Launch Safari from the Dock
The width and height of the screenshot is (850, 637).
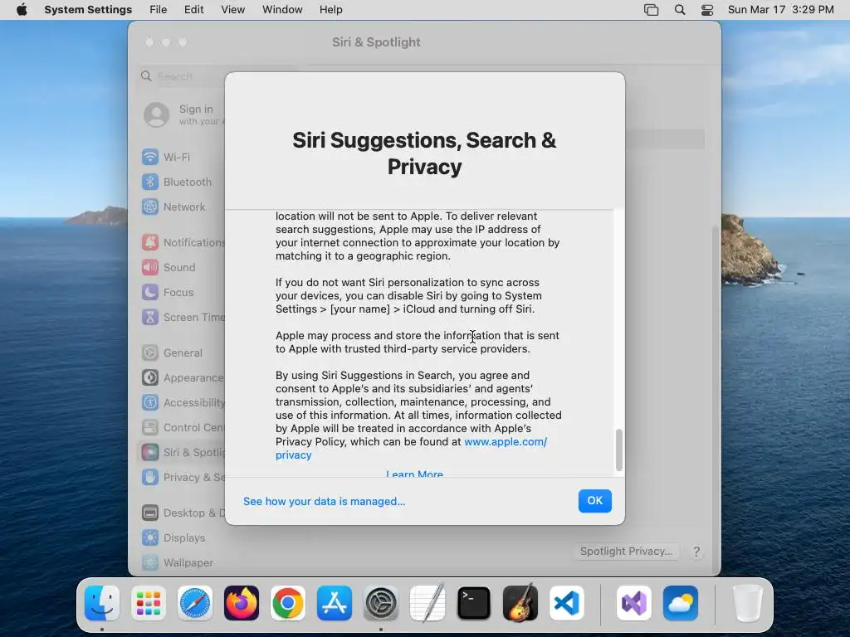pos(195,603)
